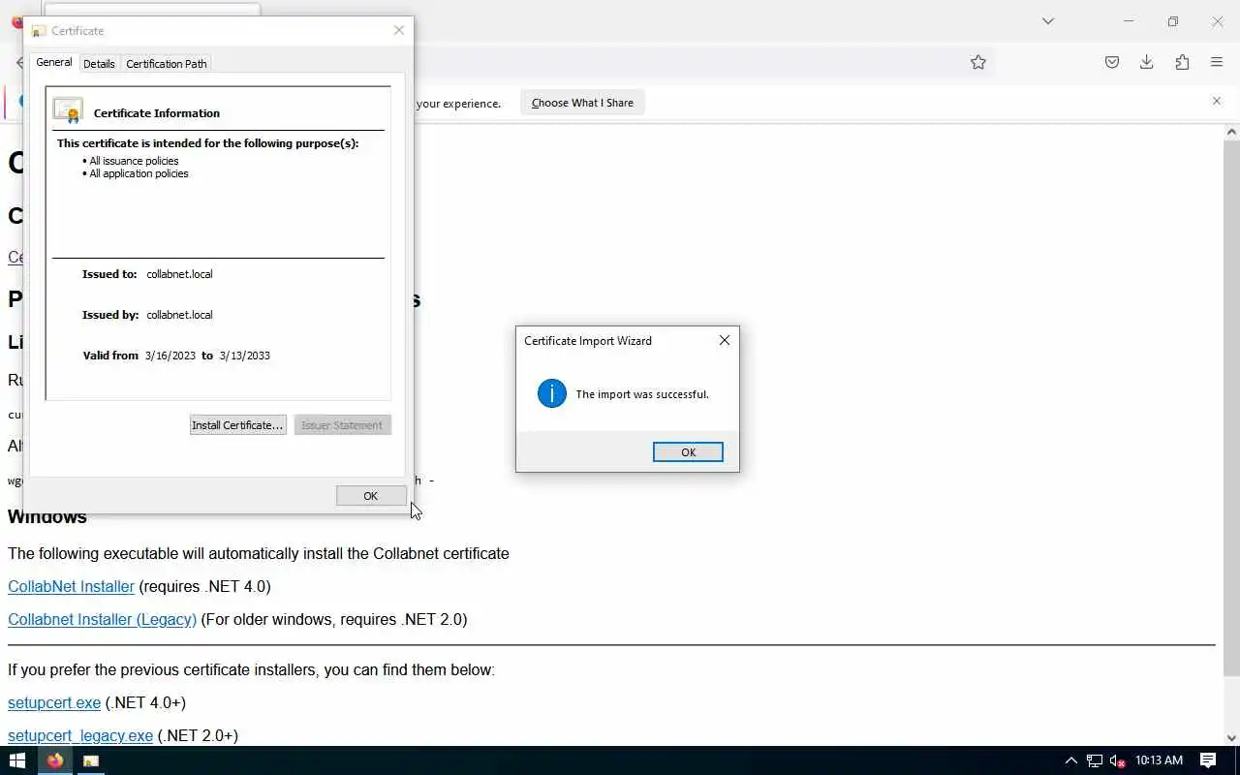Image resolution: width=1240 pixels, height=775 pixels.
Task: Open the Firefox extensions icon
Action: tap(1182, 62)
